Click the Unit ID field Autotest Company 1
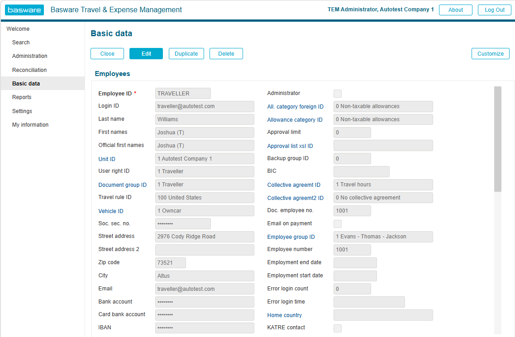This screenshot has width=515, height=337. 205,159
